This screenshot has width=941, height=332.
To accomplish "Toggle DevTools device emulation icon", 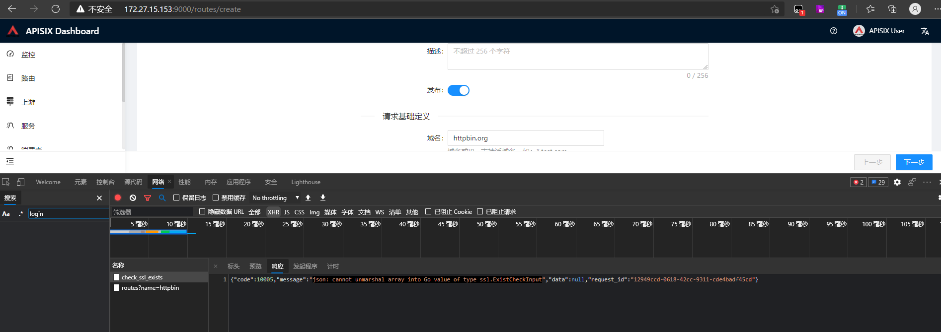I will (20, 182).
